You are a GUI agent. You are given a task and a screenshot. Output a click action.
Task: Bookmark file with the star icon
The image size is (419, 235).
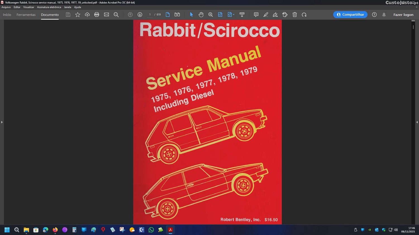tap(78, 14)
